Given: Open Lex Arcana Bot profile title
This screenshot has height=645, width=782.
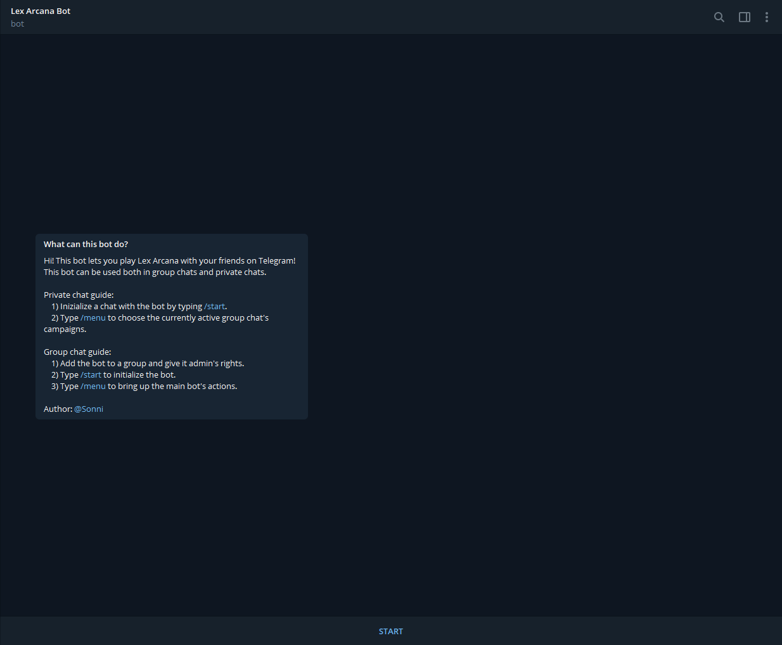Looking at the screenshot, I should (x=41, y=11).
